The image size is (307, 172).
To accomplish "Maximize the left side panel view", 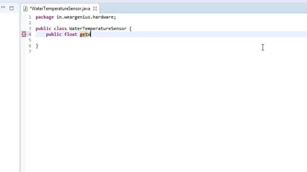I will coord(12,8).
